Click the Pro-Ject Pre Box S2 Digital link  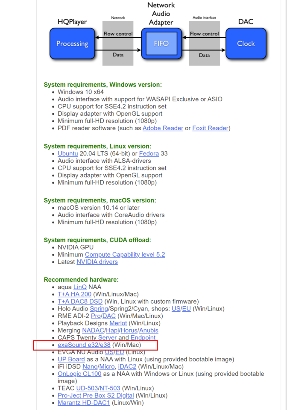pos(96,395)
